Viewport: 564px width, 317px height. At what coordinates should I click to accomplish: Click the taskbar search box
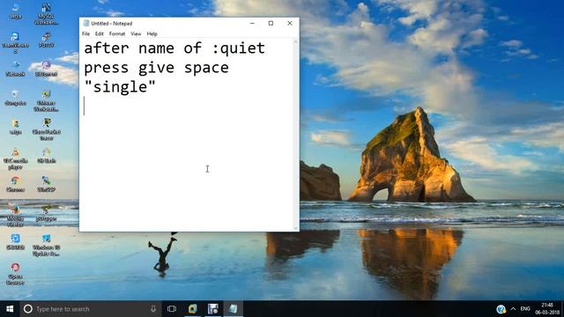click(x=90, y=309)
